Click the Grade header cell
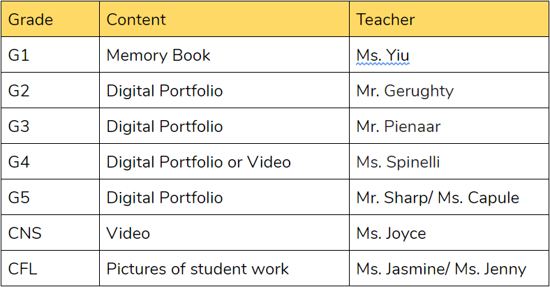Screen dimensions: 550x287 coord(50,19)
